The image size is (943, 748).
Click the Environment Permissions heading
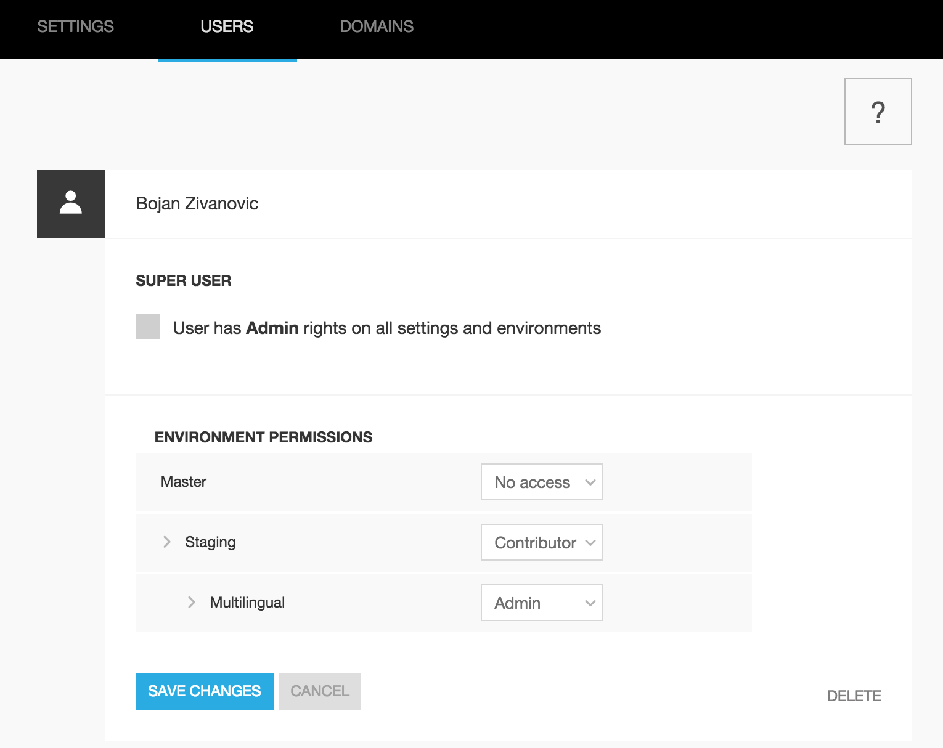coord(263,437)
